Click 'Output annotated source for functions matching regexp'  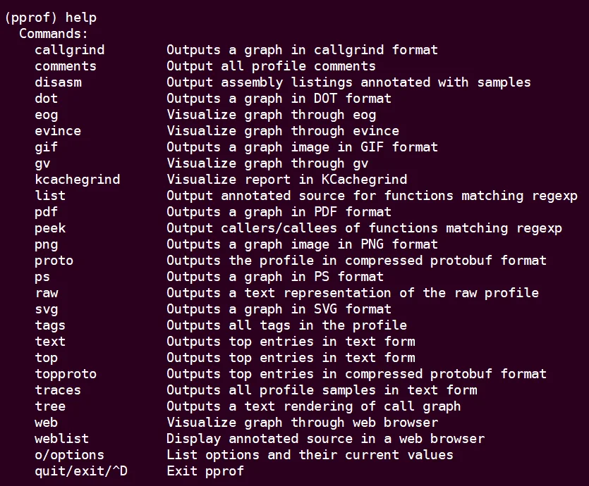pos(372,196)
